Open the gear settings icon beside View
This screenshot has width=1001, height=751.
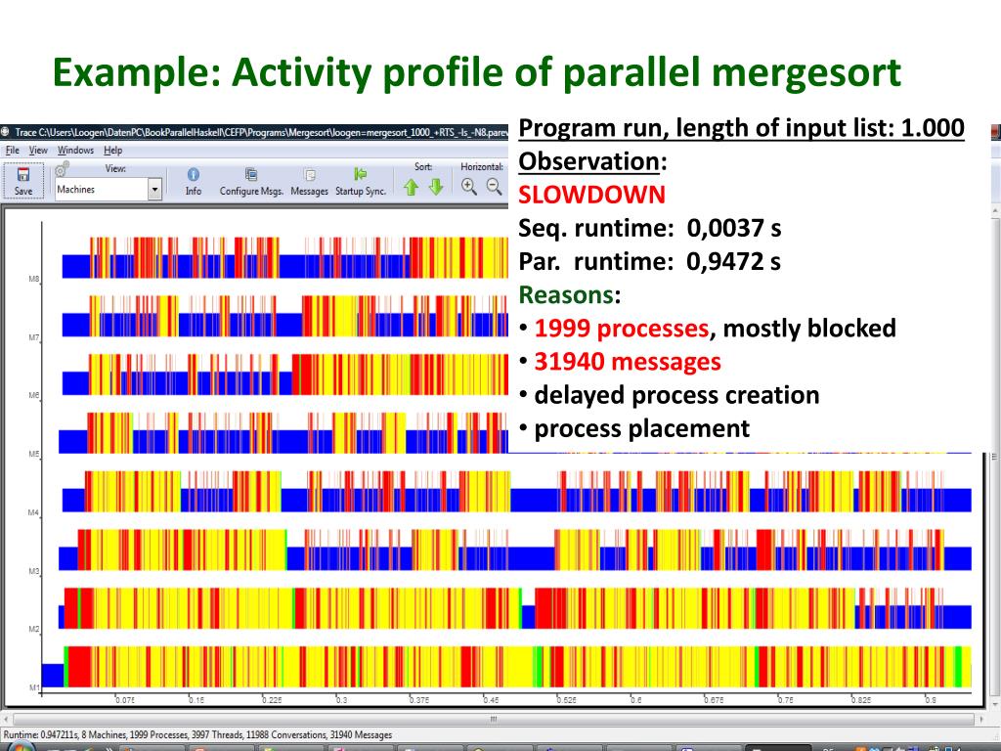[62, 168]
